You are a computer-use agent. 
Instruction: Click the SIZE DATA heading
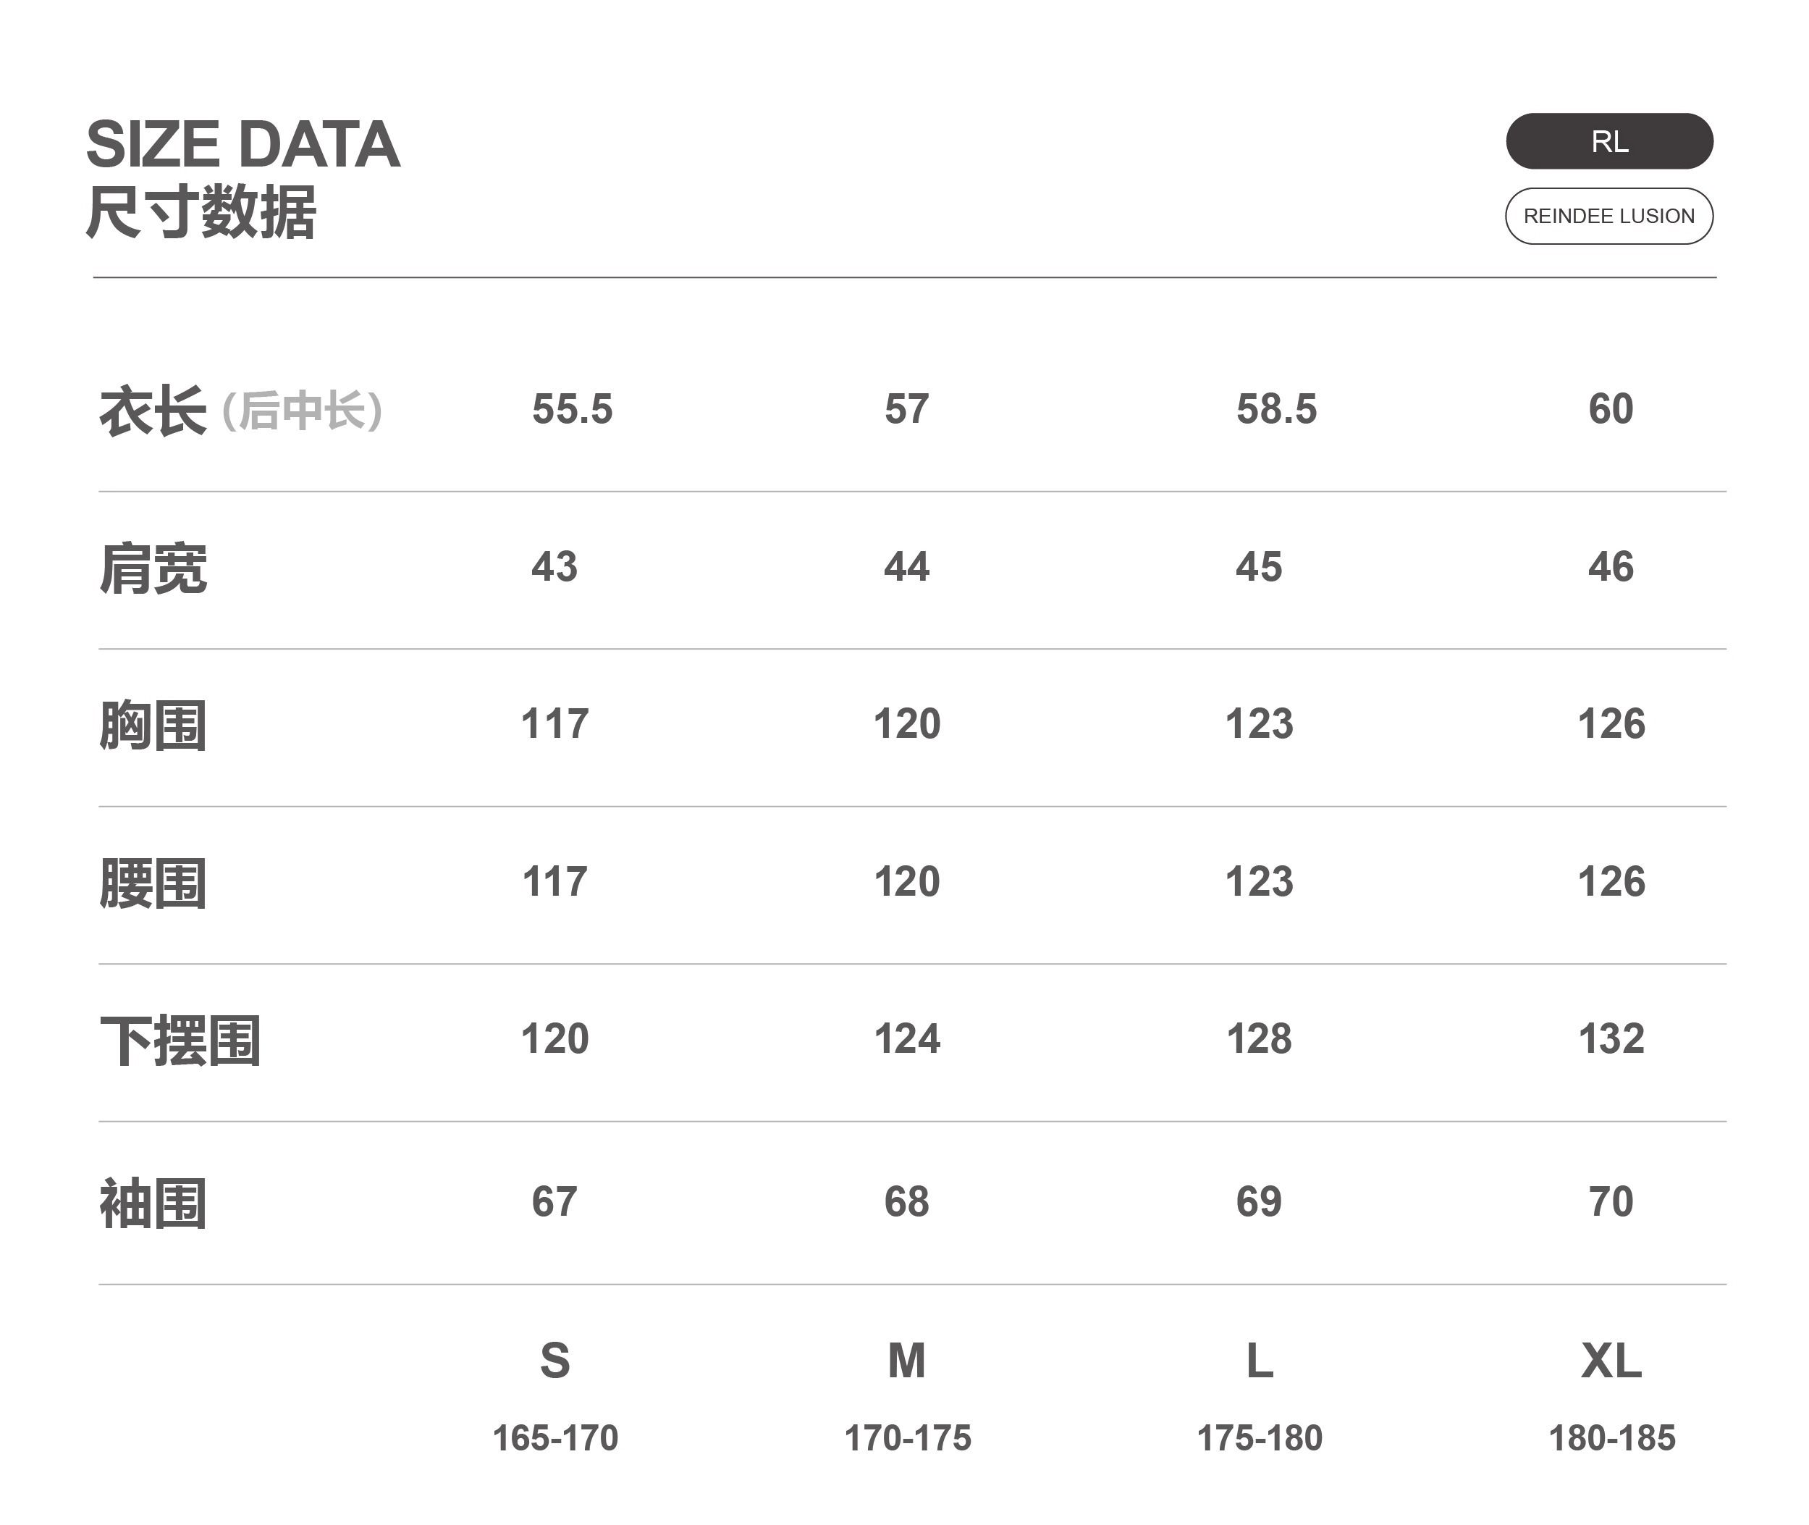(243, 144)
